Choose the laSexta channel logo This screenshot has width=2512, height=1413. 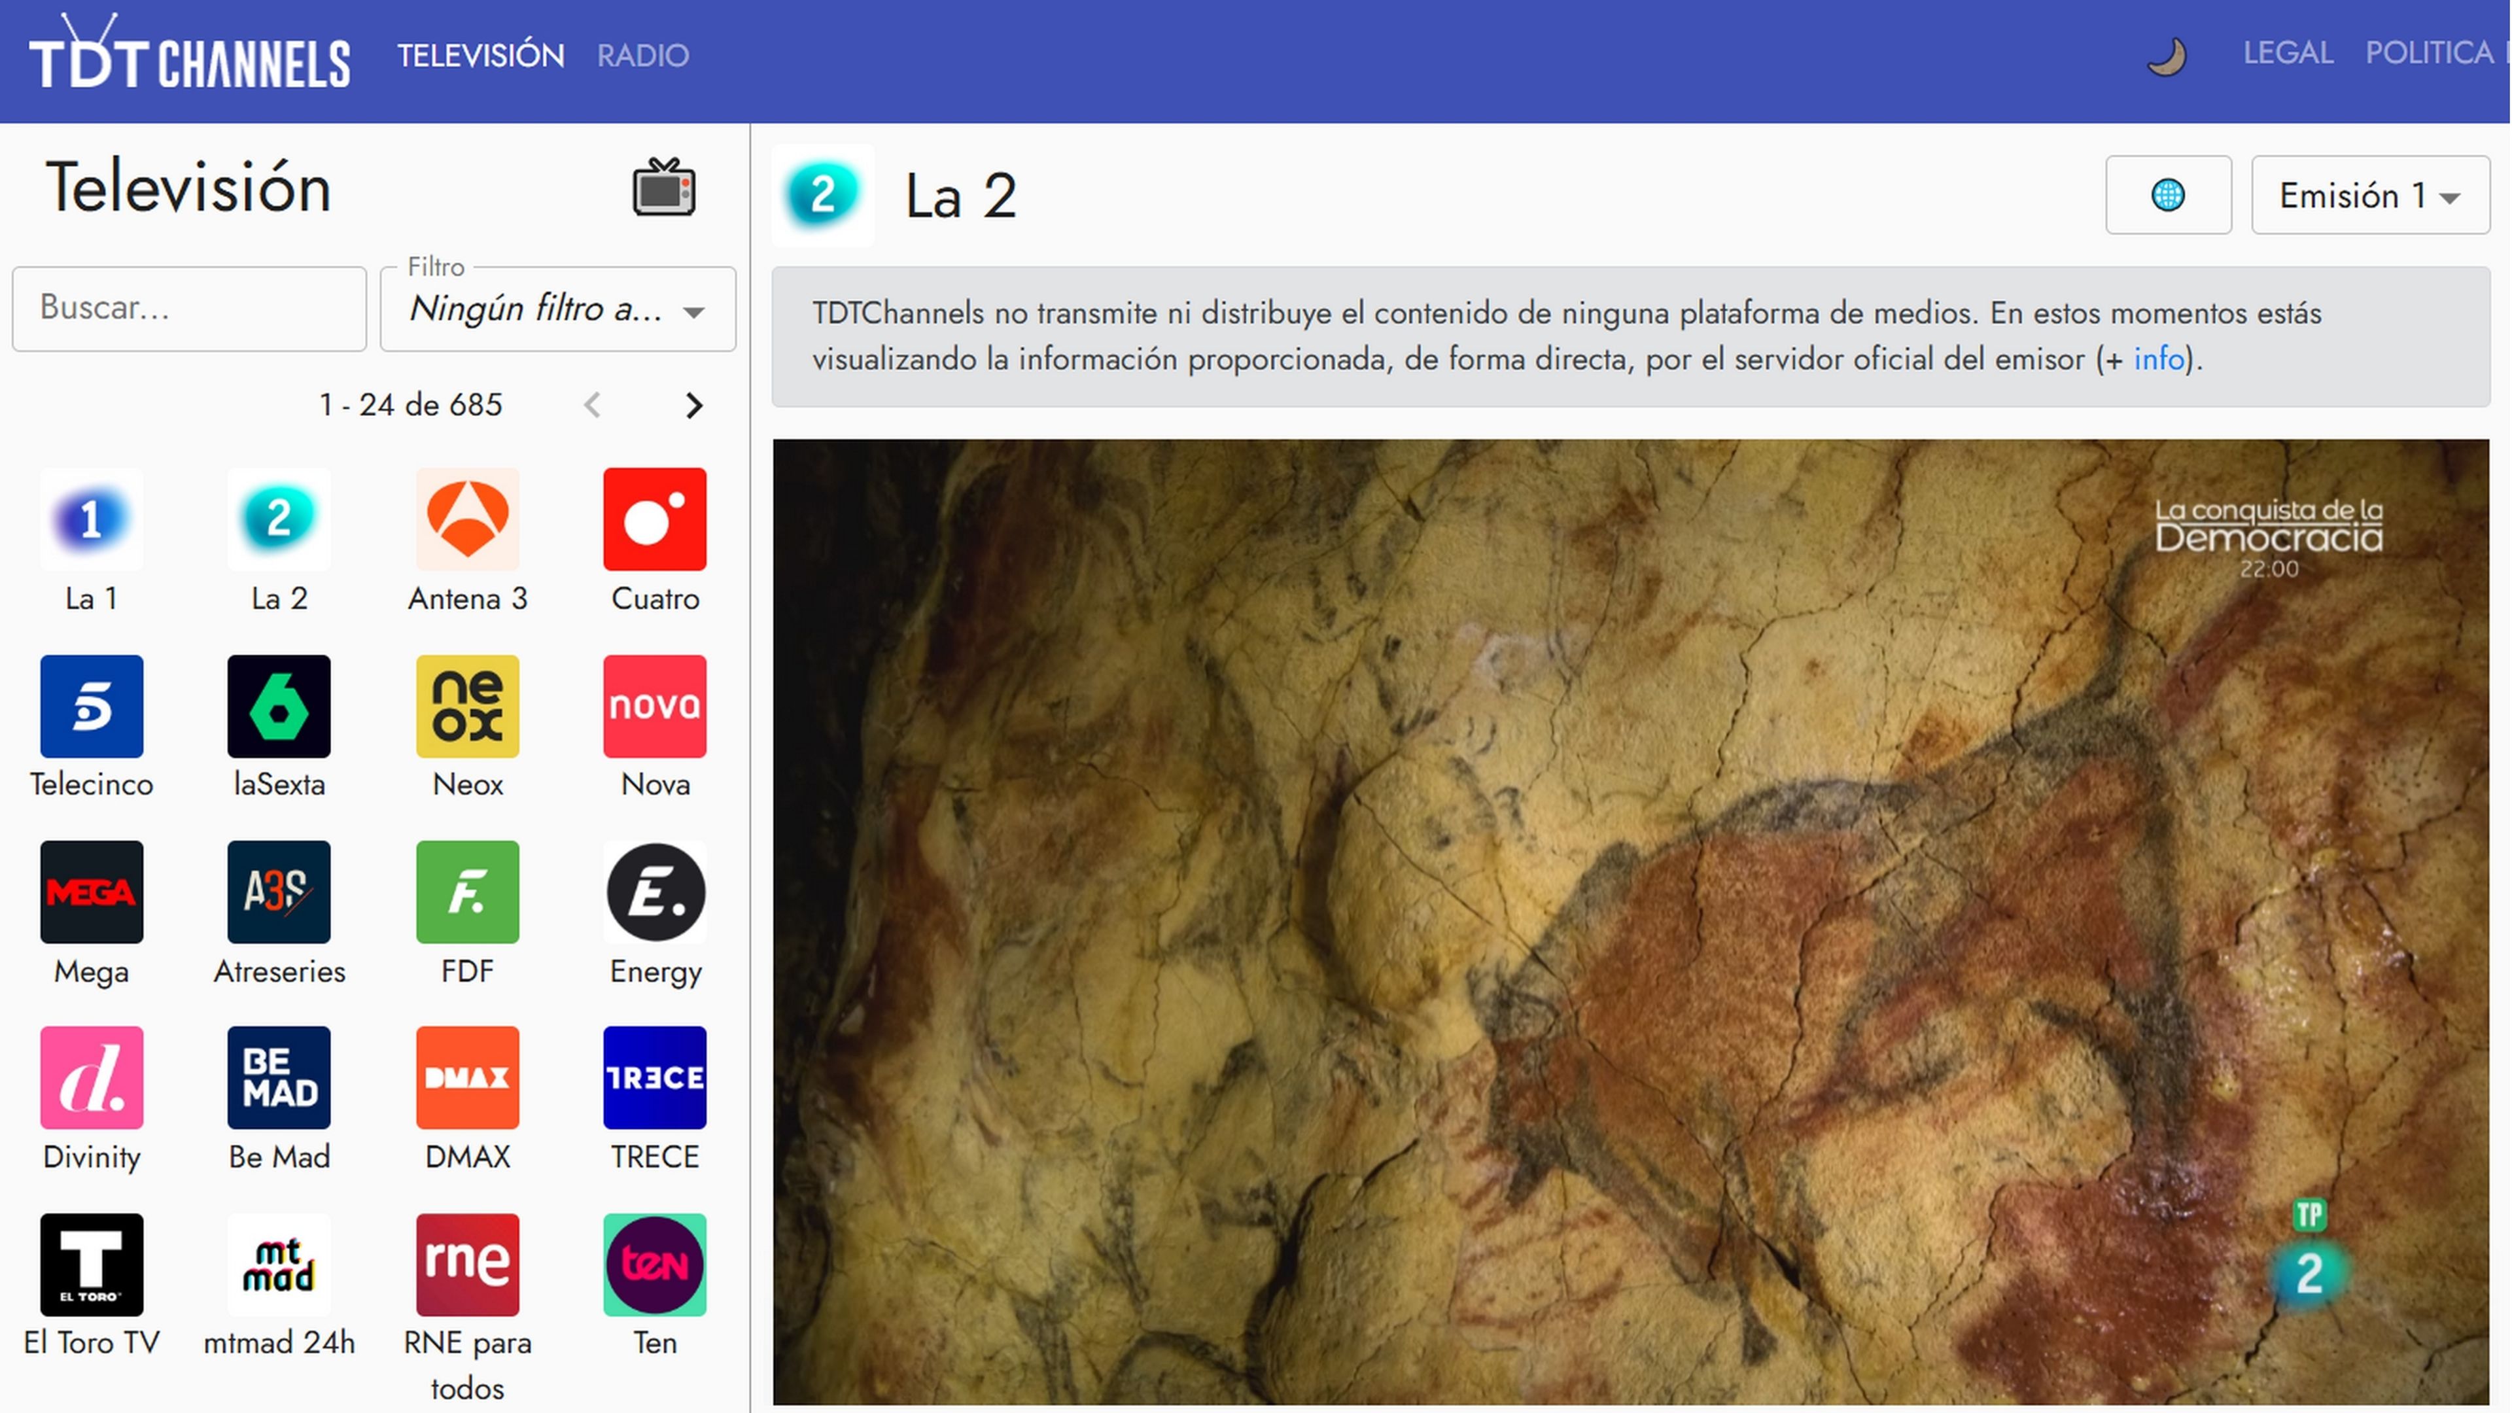click(x=279, y=706)
